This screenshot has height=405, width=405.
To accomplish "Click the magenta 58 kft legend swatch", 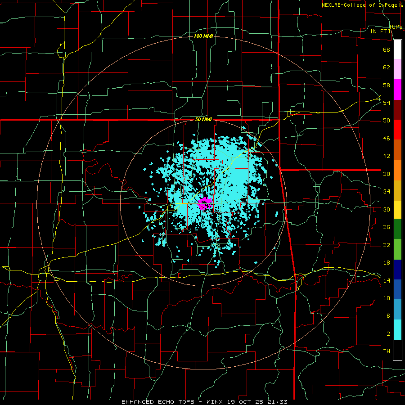I will [x=397, y=90].
